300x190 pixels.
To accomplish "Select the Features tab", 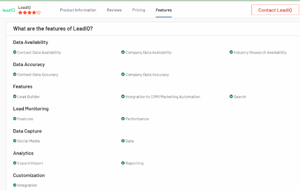I will (164, 10).
